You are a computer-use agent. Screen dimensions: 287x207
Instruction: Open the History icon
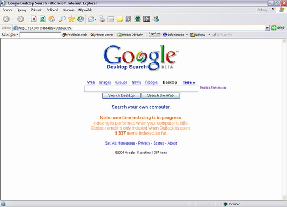(80, 19)
